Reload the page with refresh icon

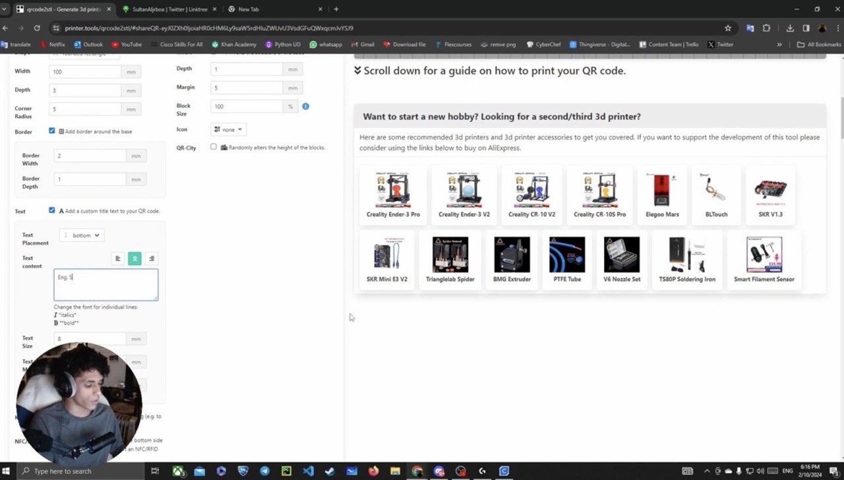coord(37,28)
